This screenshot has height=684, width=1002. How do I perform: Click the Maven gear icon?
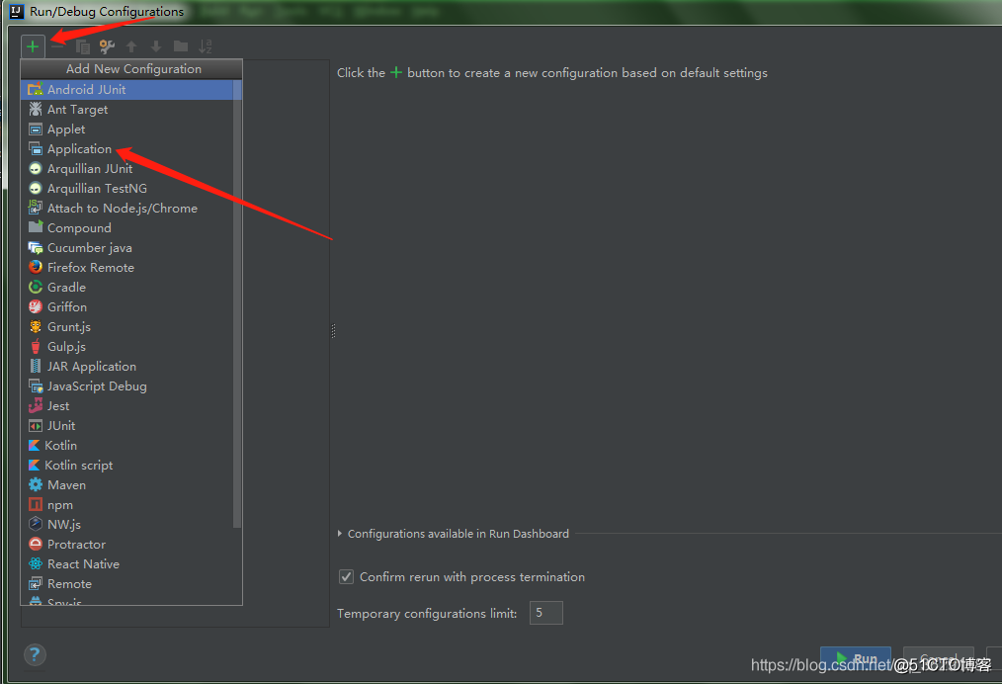pyautogui.click(x=36, y=484)
